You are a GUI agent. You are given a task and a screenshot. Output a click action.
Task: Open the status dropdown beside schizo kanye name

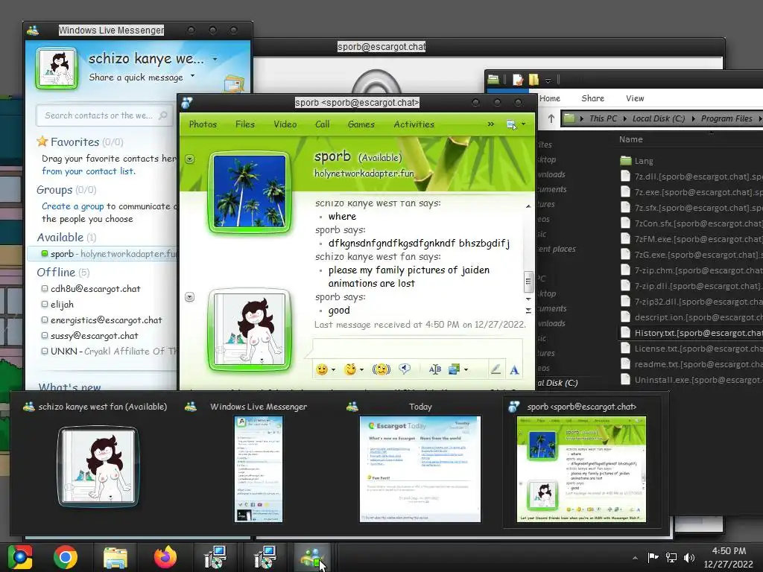[x=215, y=59]
